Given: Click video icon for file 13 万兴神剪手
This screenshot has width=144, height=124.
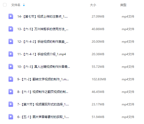Looking at the screenshot, I should click(11, 29).
